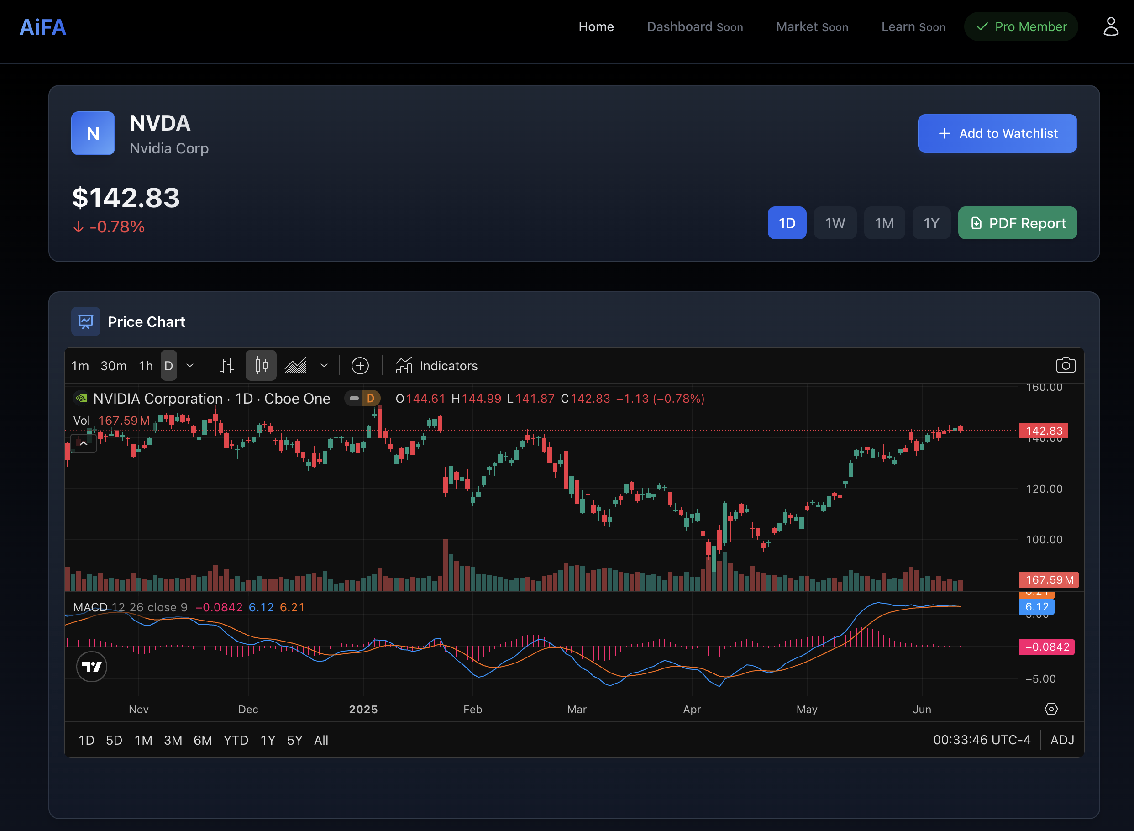
Task: Select the 1D period button
Action: pos(787,223)
